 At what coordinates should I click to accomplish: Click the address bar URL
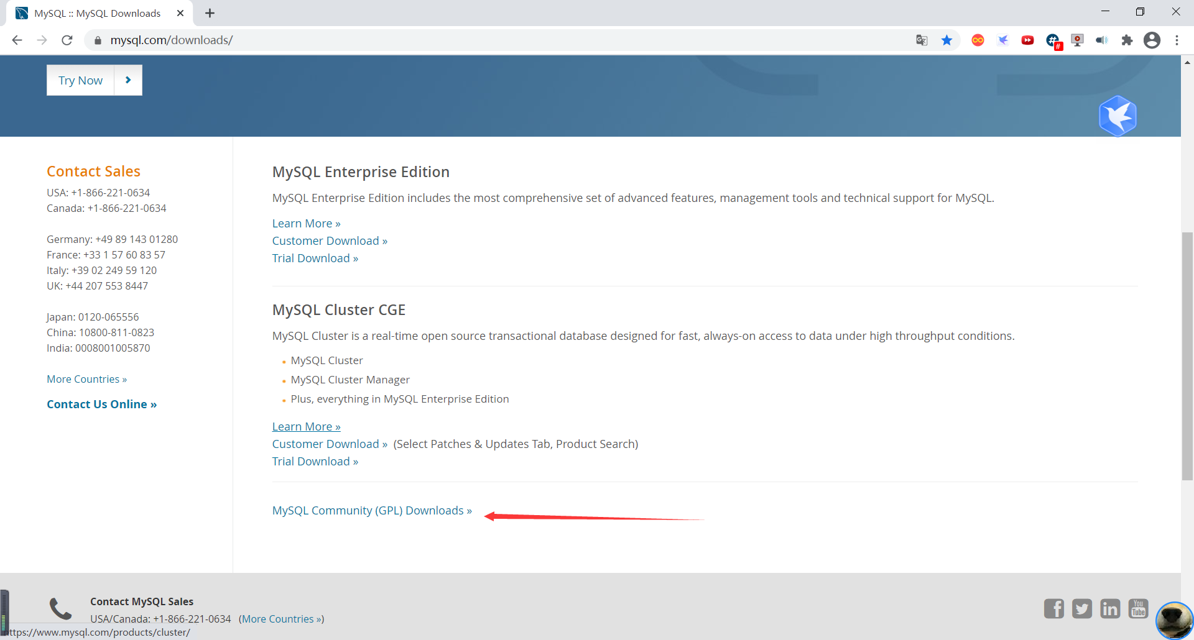coord(172,40)
